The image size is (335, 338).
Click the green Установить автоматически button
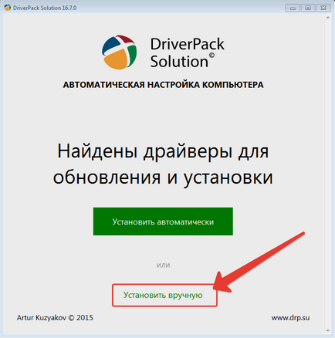163,221
